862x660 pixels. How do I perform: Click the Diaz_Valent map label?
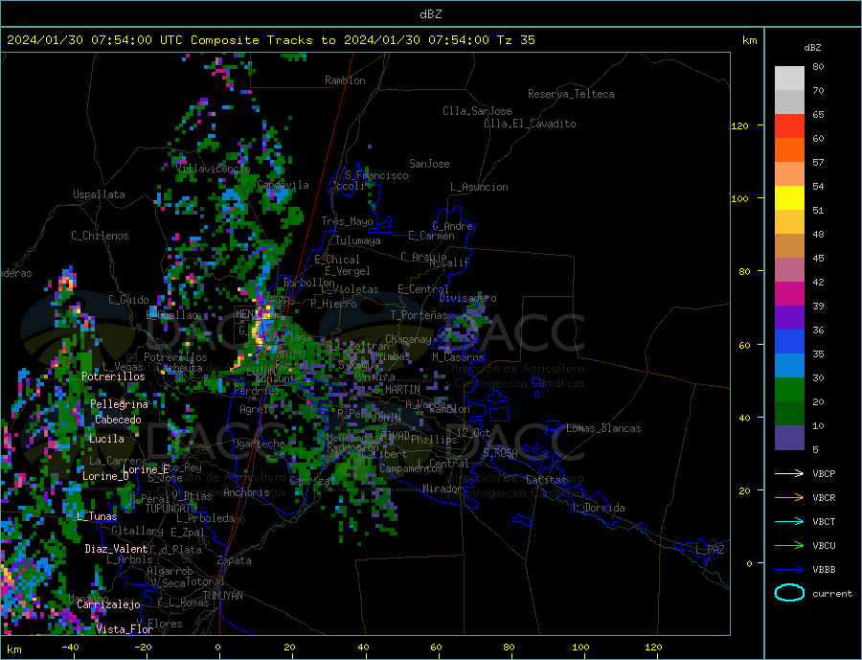tap(116, 548)
